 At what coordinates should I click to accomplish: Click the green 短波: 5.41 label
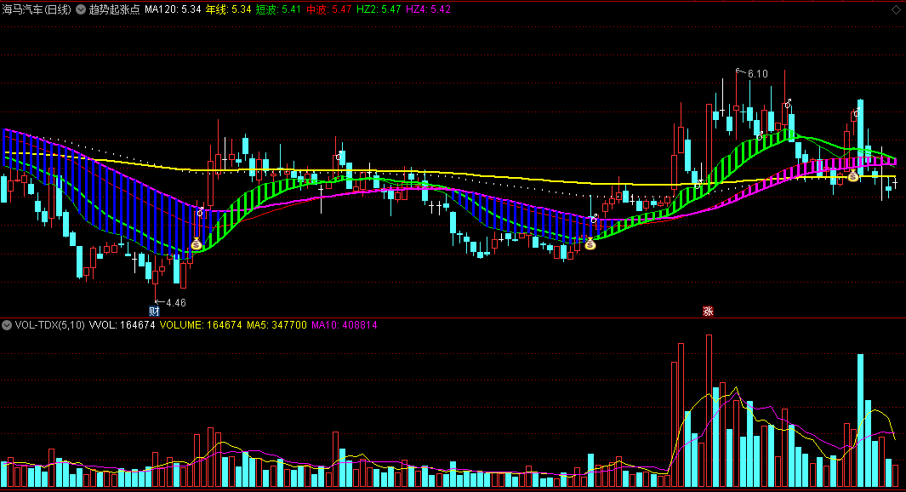(278, 9)
